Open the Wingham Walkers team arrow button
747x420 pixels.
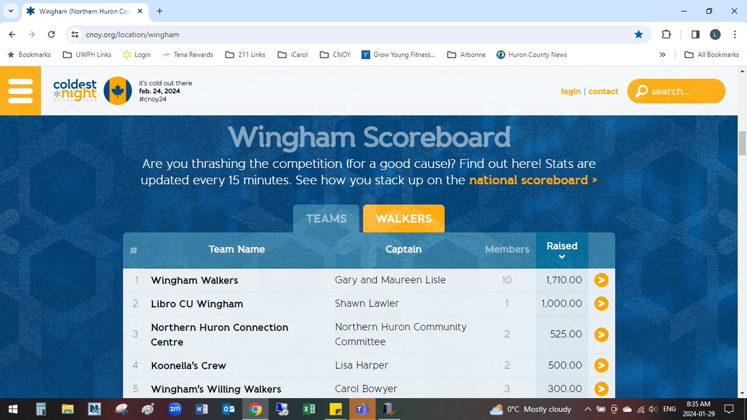point(601,280)
